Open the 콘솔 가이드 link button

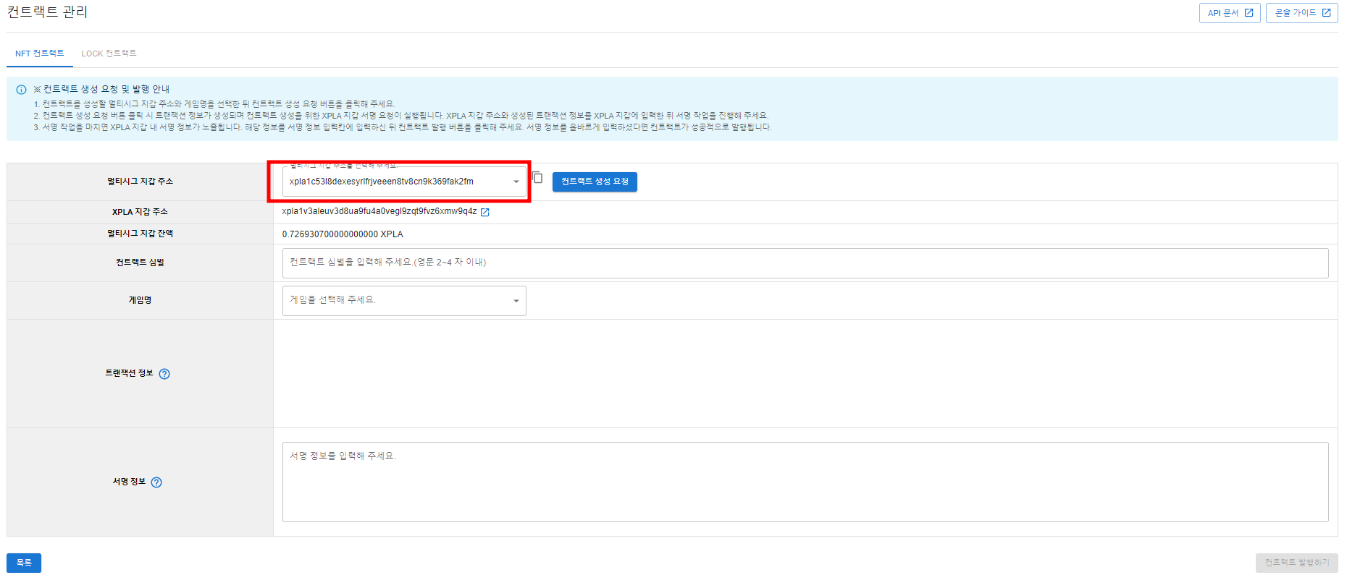coord(1302,13)
